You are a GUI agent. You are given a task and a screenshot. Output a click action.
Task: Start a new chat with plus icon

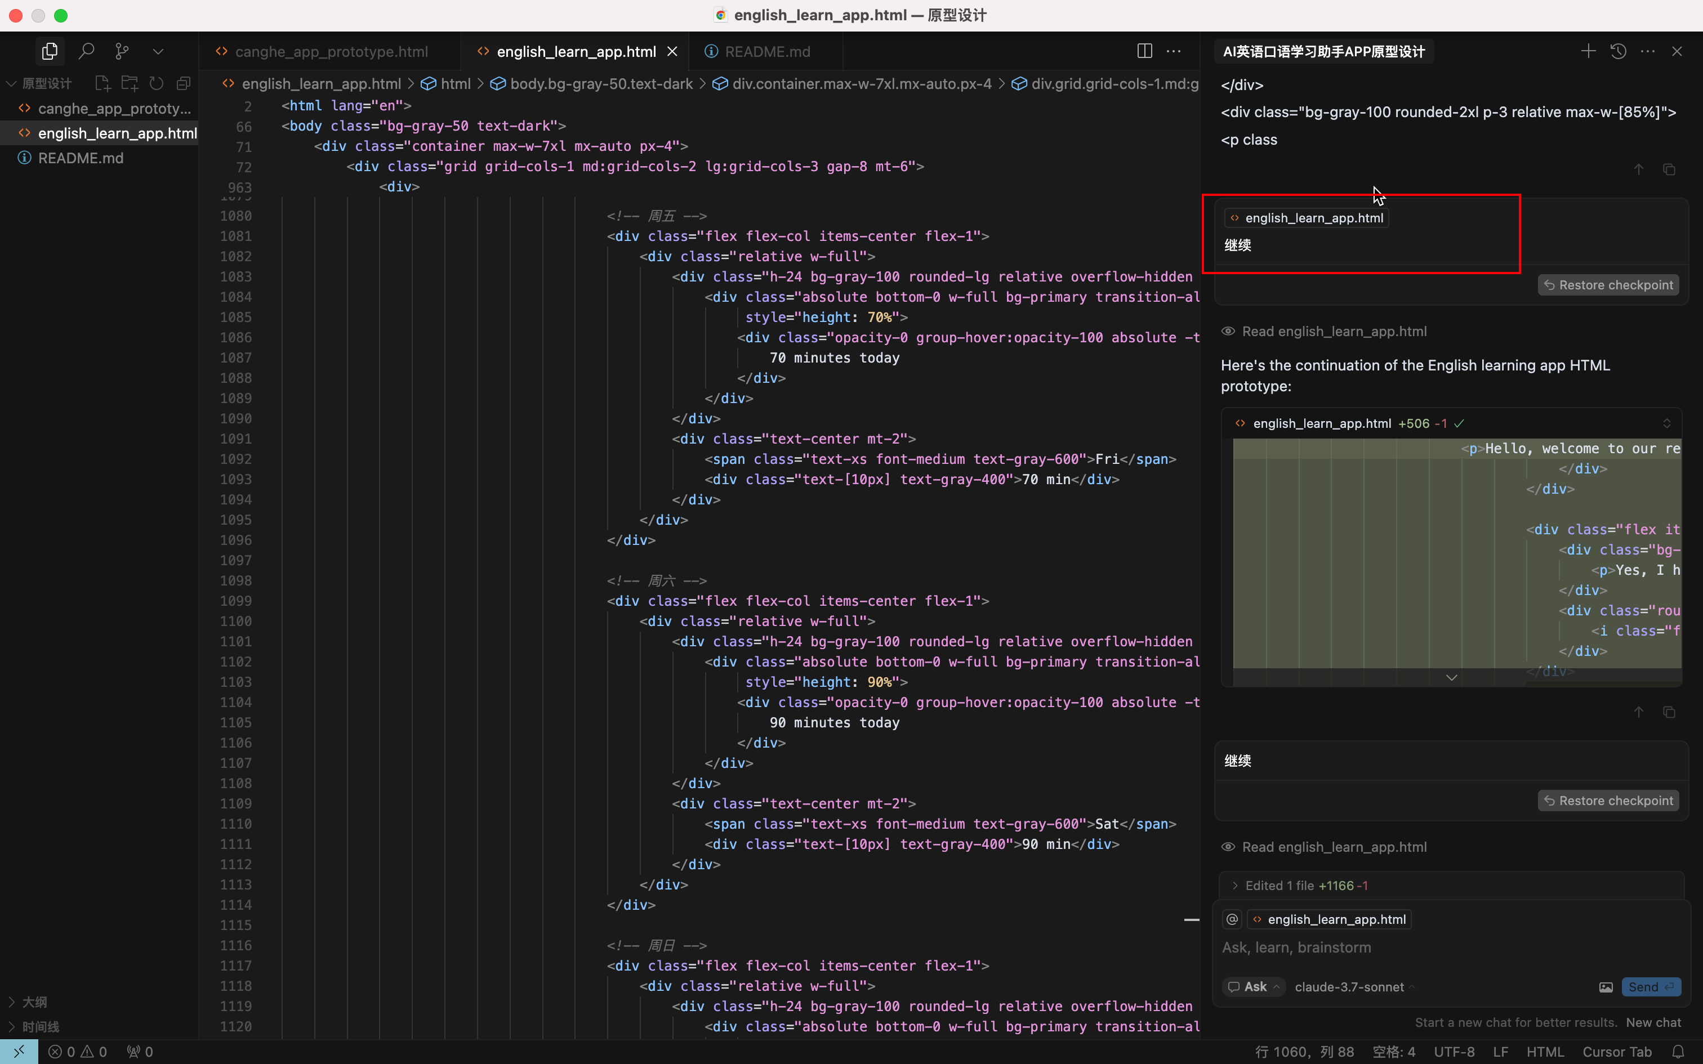tap(1588, 51)
